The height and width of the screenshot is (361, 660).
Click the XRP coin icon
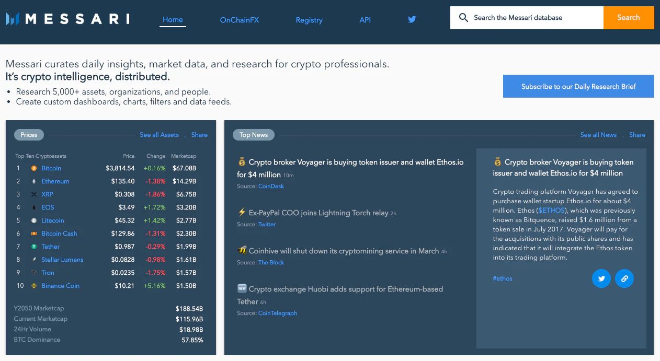[x=34, y=194]
